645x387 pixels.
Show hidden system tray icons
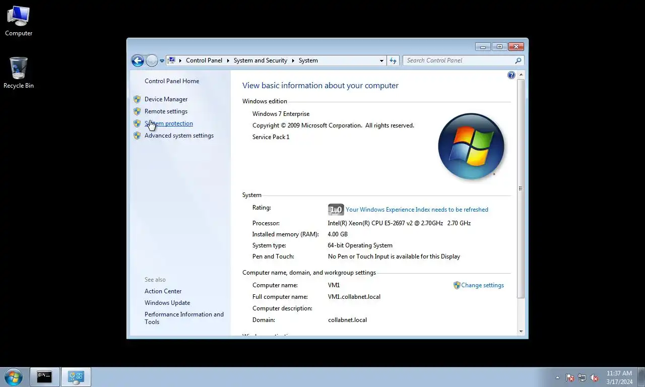click(557, 377)
